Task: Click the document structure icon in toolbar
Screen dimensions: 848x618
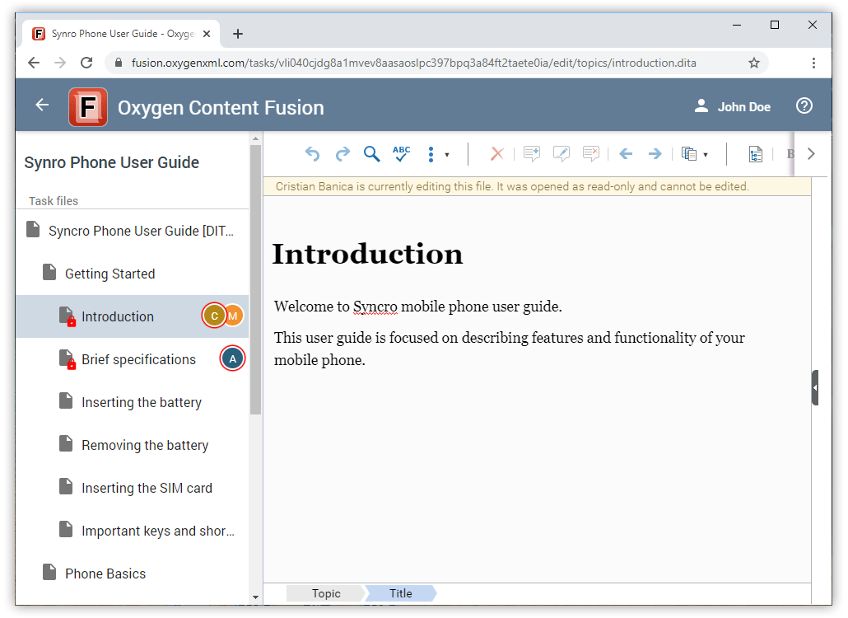Action: pyautogui.click(x=756, y=154)
